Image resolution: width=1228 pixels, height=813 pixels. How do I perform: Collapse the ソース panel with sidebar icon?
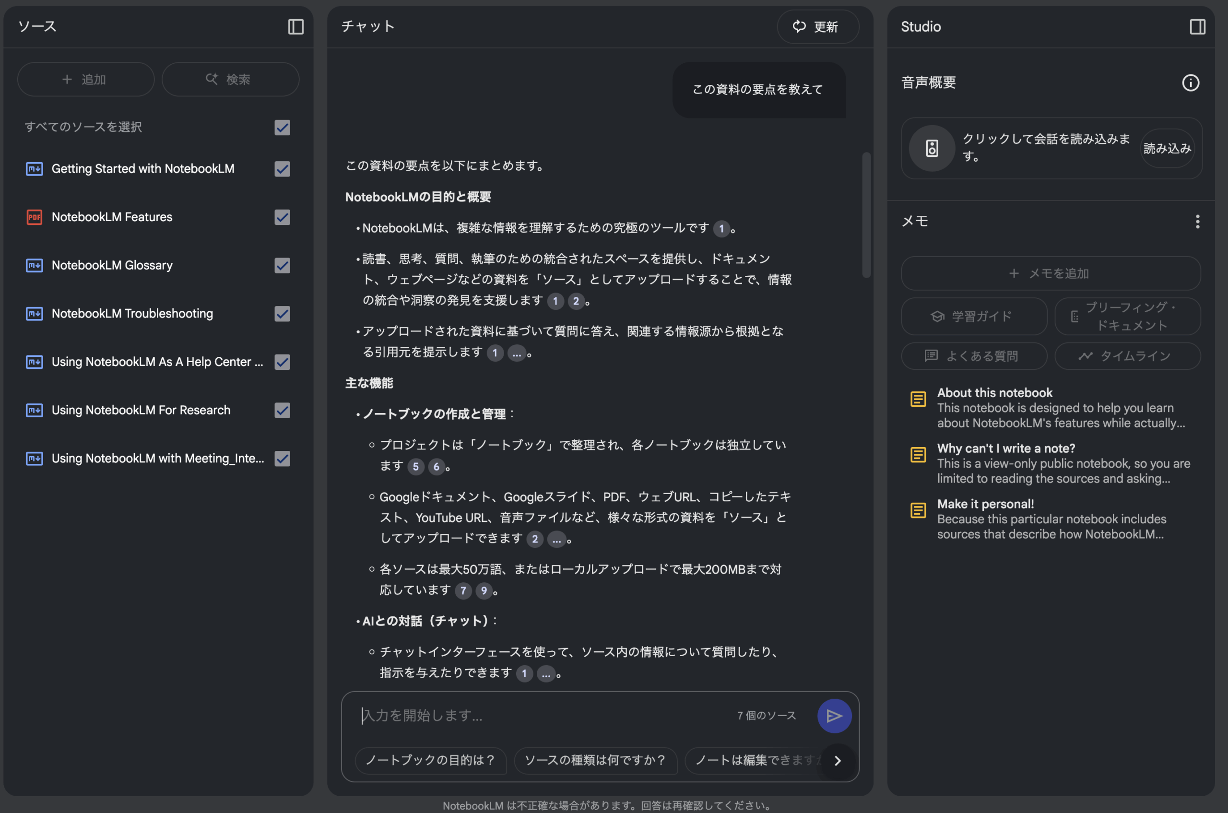[x=295, y=26]
